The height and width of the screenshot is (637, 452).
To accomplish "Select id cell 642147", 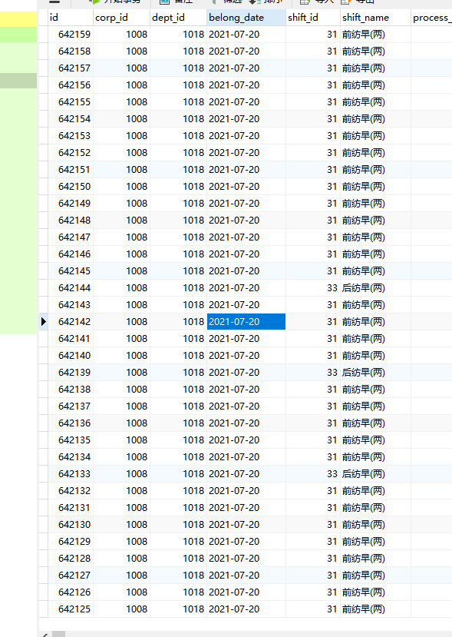I will 71,237.
